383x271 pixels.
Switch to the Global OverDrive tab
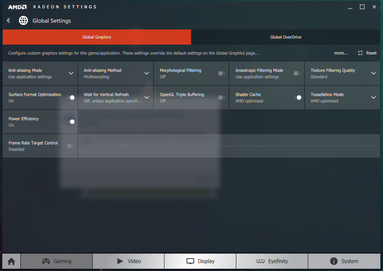285,37
